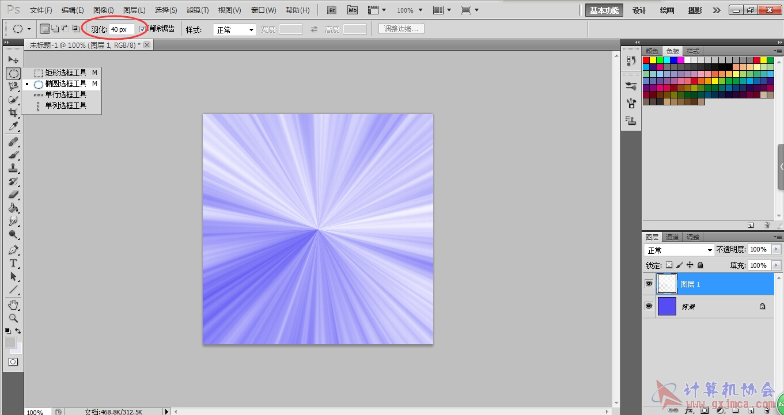This screenshot has width=784, height=415.
Task: Choose New Selection mode in options bar
Action: click(x=45, y=29)
